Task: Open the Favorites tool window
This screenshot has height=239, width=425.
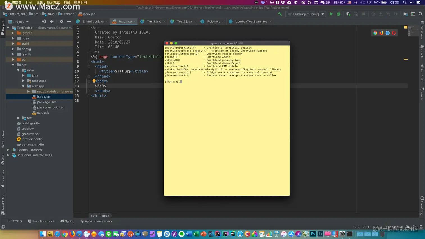Action: point(3,179)
